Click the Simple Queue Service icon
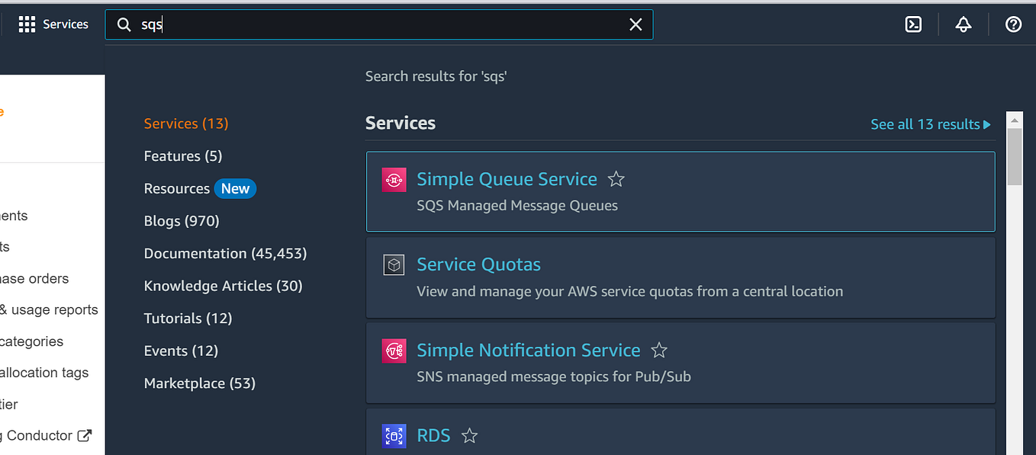This screenshot has width=1036, height=455. (x=394, y=180)
